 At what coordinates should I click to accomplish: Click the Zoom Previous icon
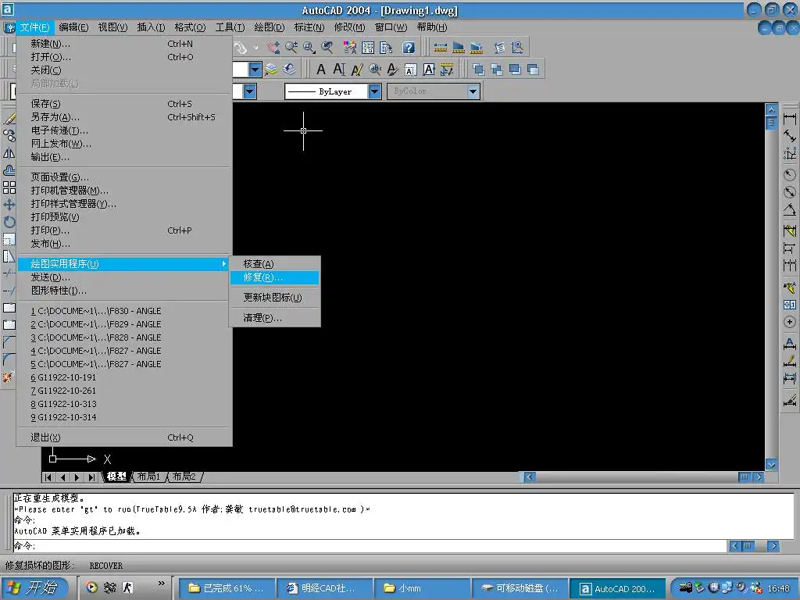pos(327,48)
